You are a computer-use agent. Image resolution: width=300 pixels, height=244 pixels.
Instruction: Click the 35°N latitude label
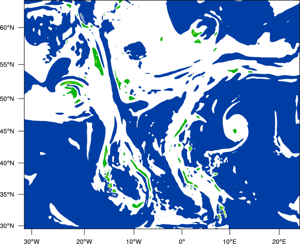pos(7,194)
